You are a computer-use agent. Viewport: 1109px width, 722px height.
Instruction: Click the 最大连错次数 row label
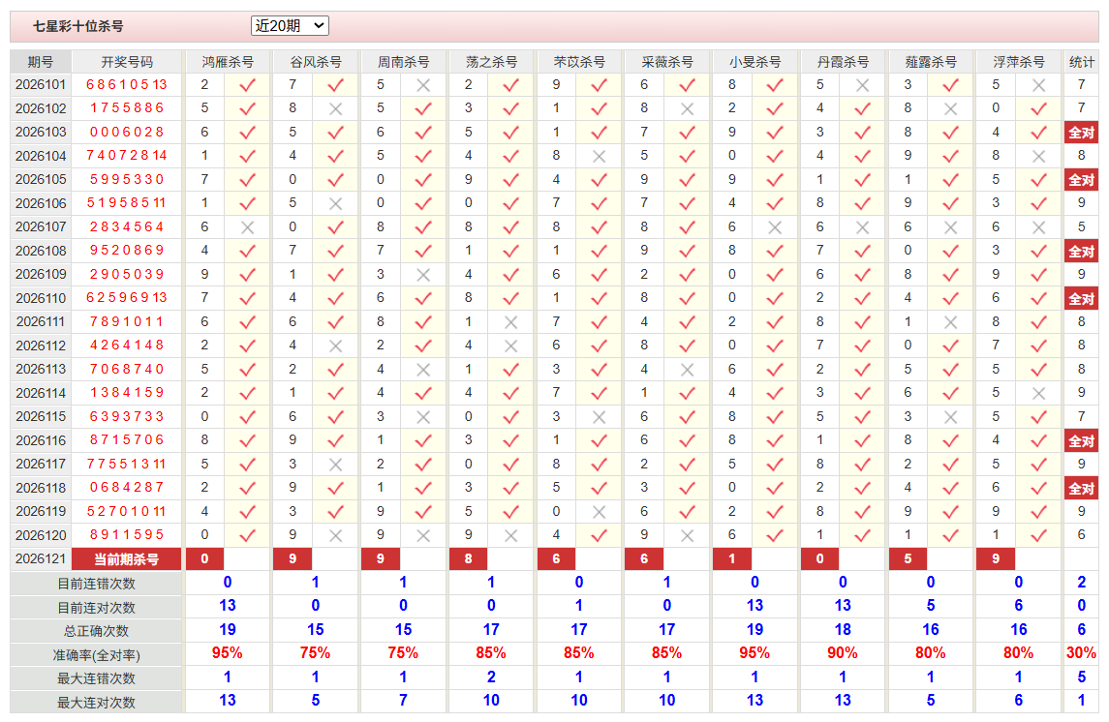[x=96, y=678]
